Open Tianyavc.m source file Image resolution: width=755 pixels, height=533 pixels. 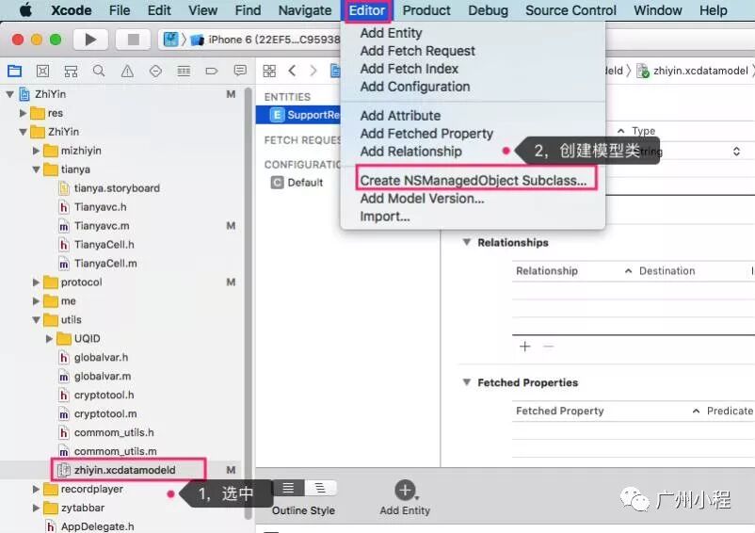[x=102, y=226]
